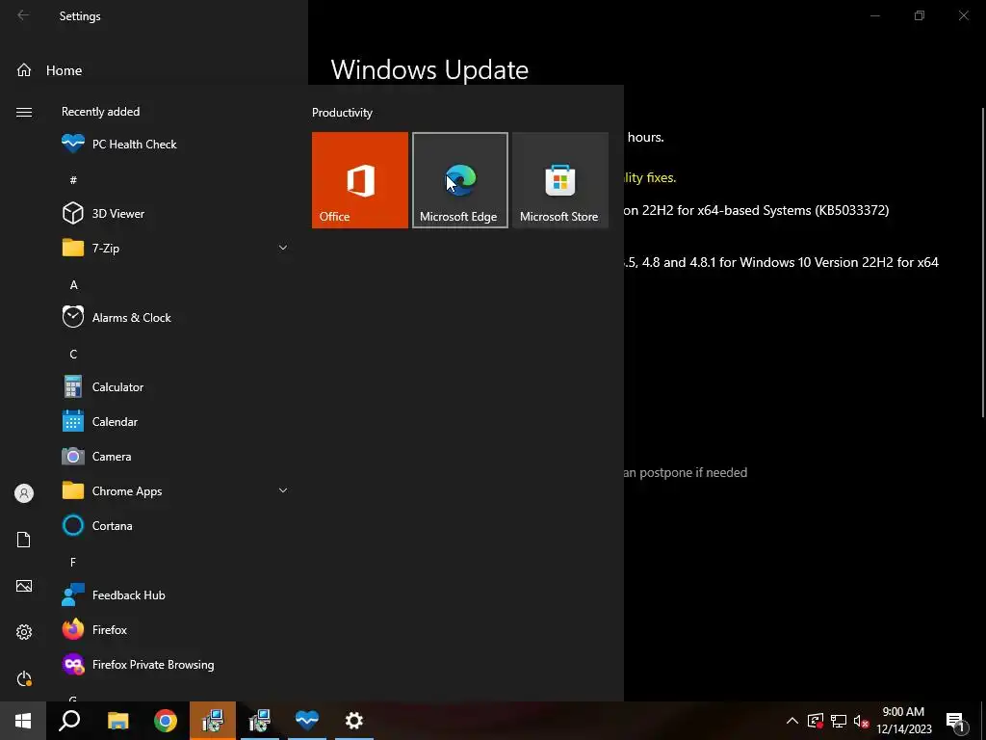Jump to the # letter index header
This screenshot has width=986, height=740.
coord(73,180)
